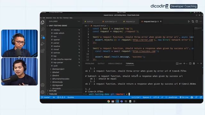The height and width of the screenshot is (115, 205).
Task: Maximize the panel with the chevron-up icon
Action: coord(198,63)
